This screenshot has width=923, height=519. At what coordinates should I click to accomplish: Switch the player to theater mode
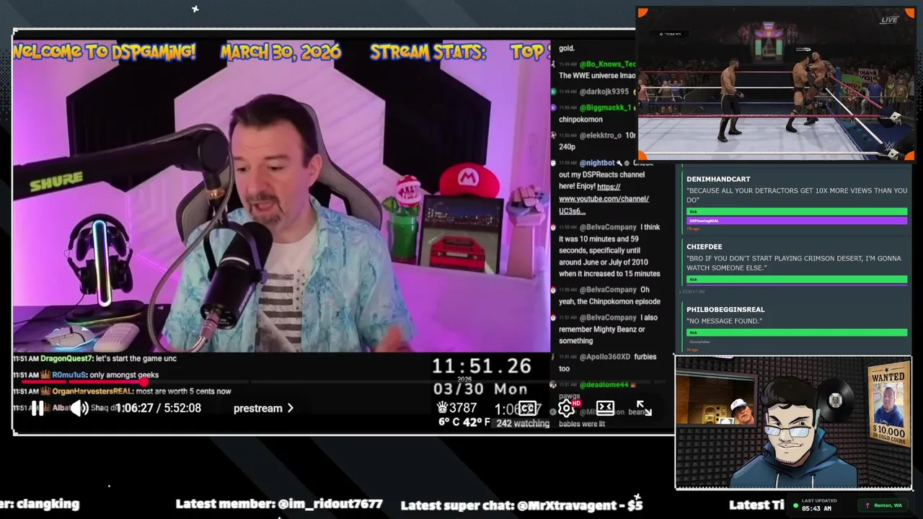605,409
